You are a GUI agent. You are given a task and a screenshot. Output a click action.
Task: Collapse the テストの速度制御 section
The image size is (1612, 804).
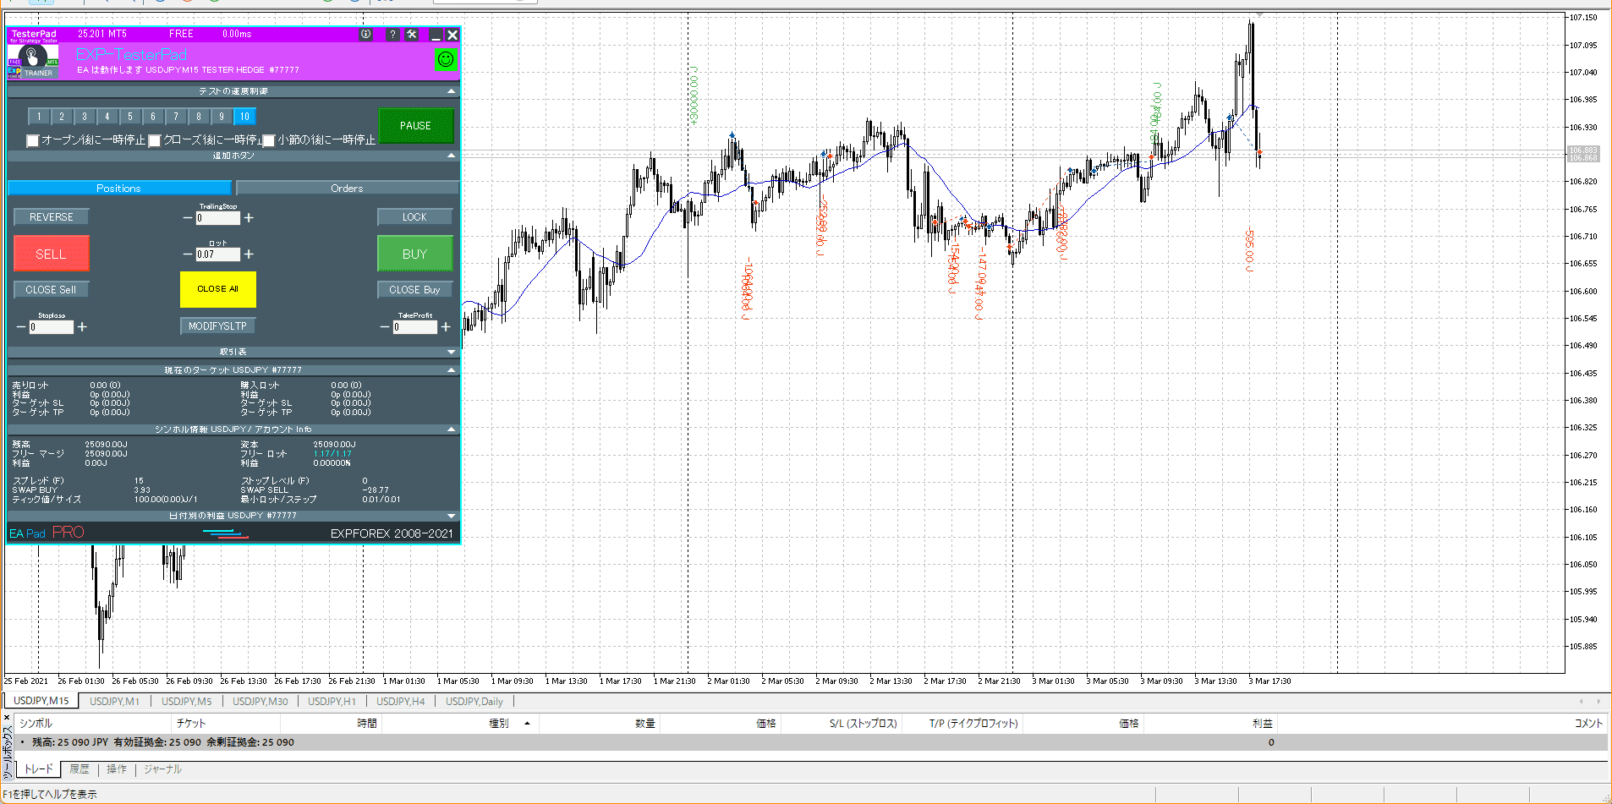click(x=451, y=91)
